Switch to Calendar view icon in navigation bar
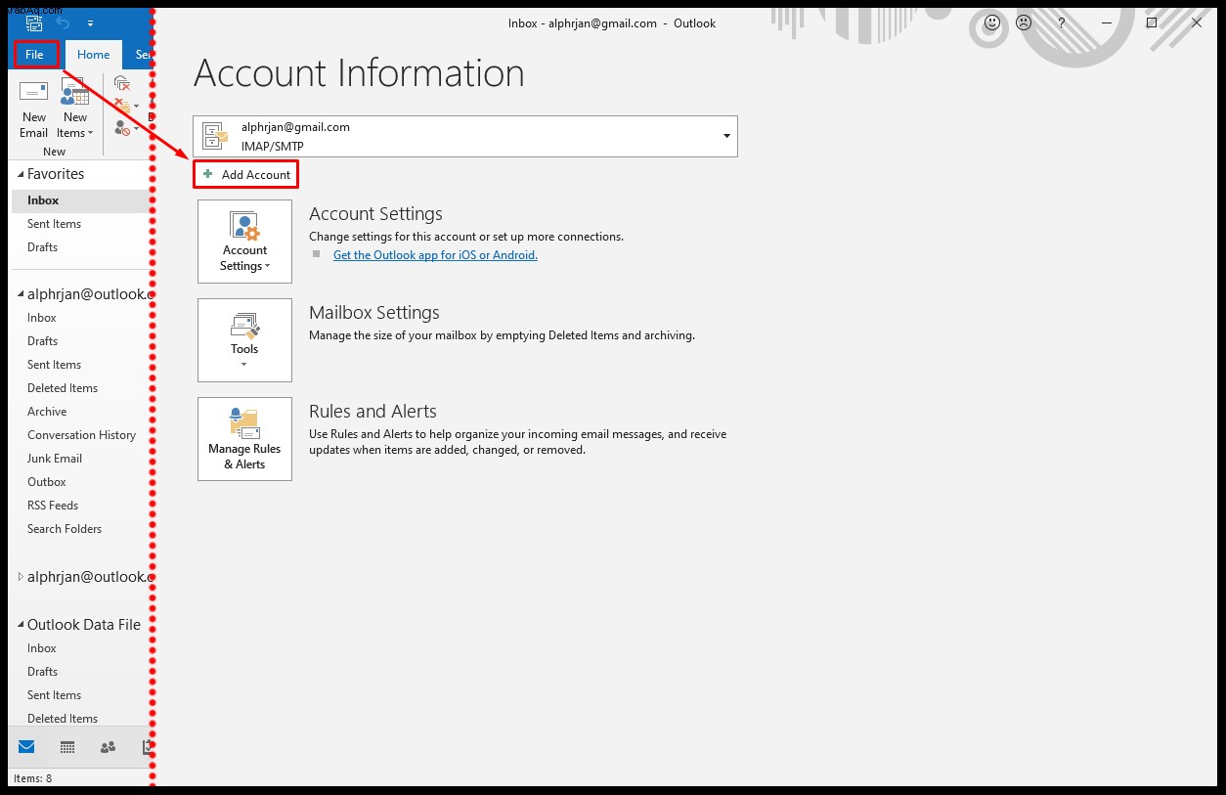This screenshot has height=795, width=1226. (67, 747)
